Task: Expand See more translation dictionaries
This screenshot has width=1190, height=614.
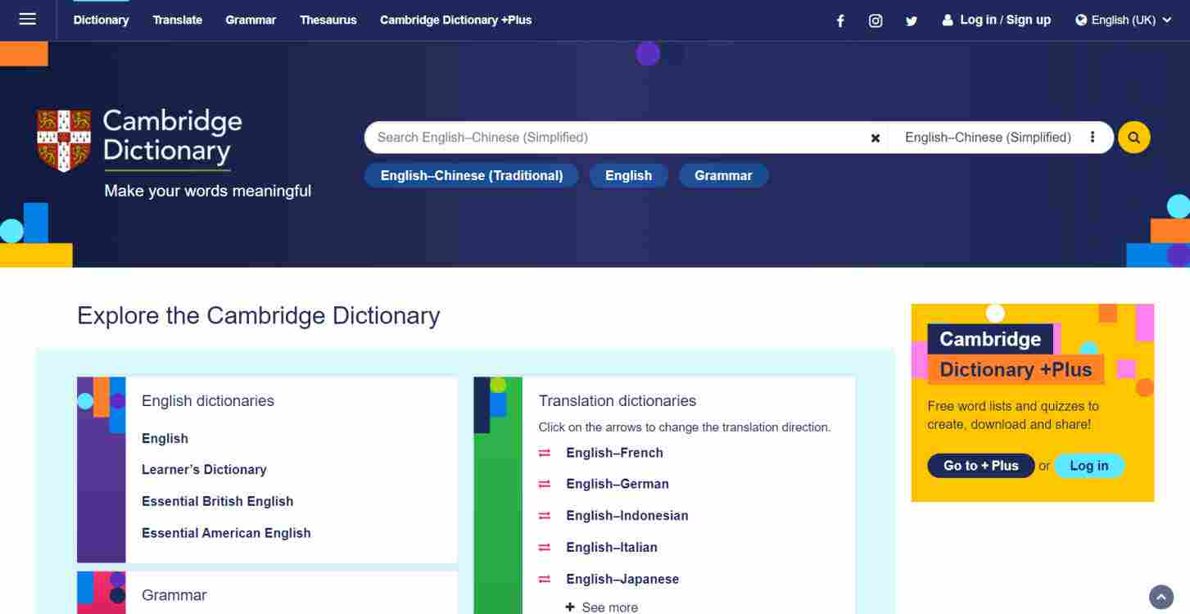Action: [602, 607]
